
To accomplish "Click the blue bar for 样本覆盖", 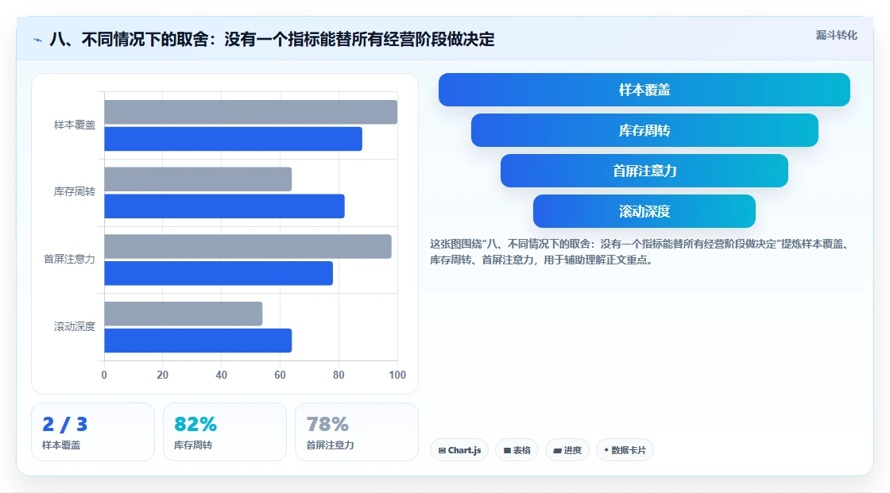I will point(234,139).
